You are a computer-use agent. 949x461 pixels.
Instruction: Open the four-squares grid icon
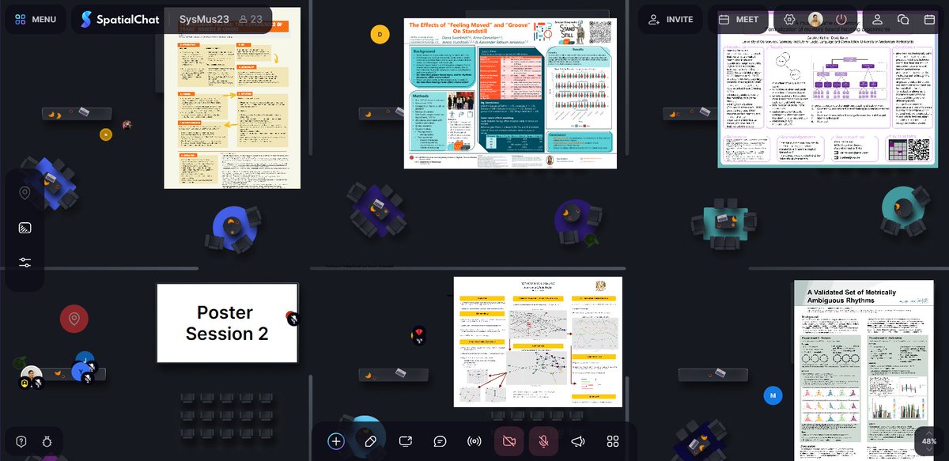pyautogui.click(x=613, y=441)
